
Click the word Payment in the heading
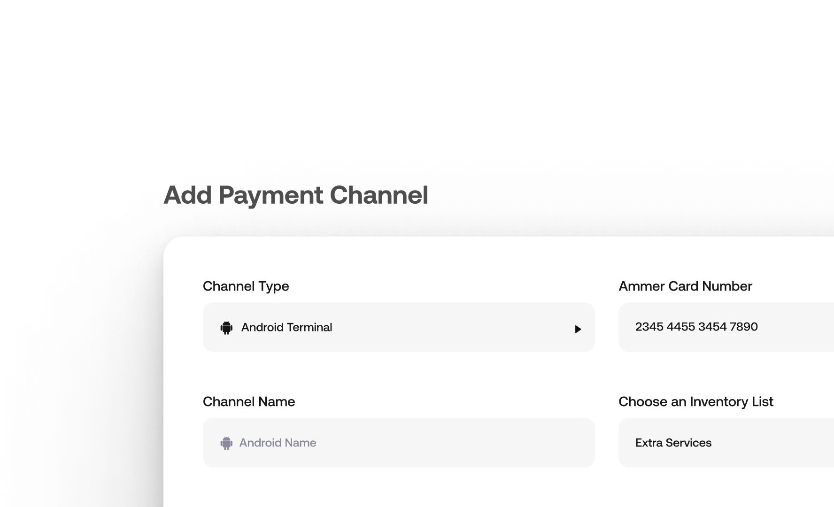click(272, 195)
